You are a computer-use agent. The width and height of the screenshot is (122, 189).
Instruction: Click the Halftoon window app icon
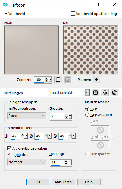pos(5,5)
